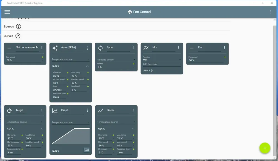Click the Sync curve card icon
This screenshot has width=278, height=161.
click(100, 48)
